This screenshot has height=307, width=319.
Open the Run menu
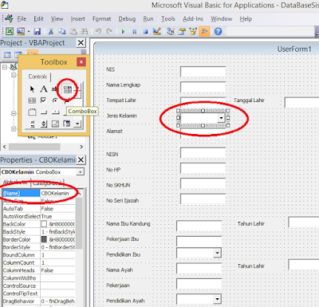click(x=148, y=19)
